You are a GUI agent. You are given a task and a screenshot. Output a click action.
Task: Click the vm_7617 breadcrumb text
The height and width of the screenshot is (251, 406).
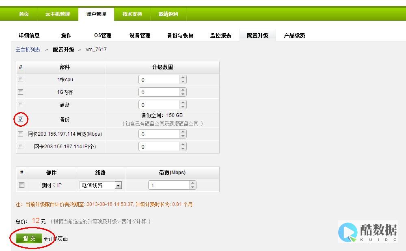click(x=96, y=50)
